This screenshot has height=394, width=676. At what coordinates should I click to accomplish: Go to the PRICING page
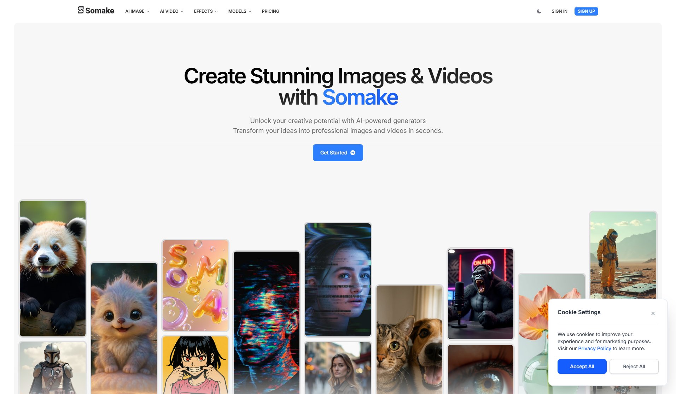tap(270, 11)
